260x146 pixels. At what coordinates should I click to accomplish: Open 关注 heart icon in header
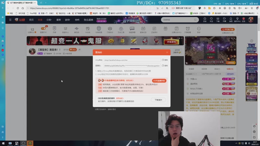(x=211, y=20)
